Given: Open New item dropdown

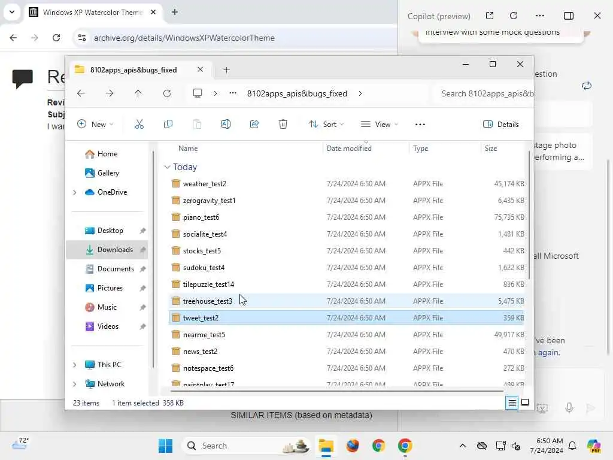Looking at the screenshot, I should click(95, 125).
